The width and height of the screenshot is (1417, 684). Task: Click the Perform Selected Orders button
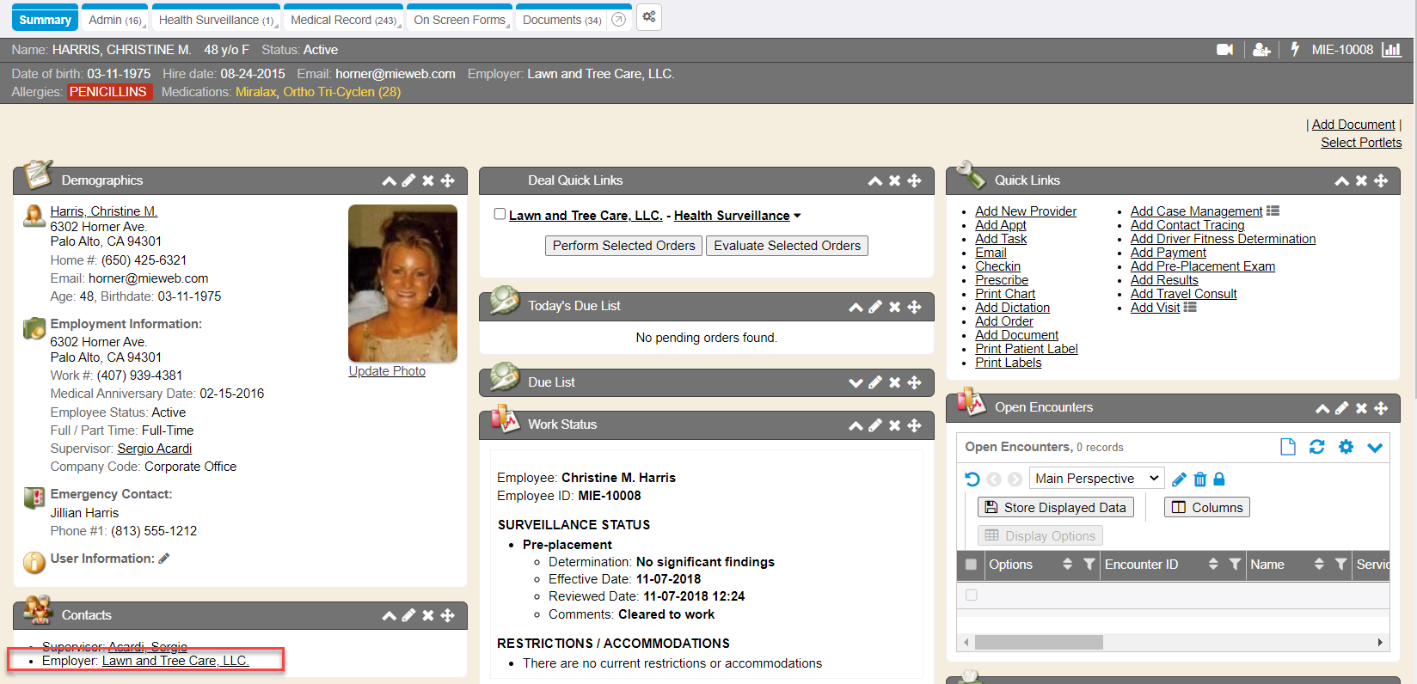coord(623,246)
